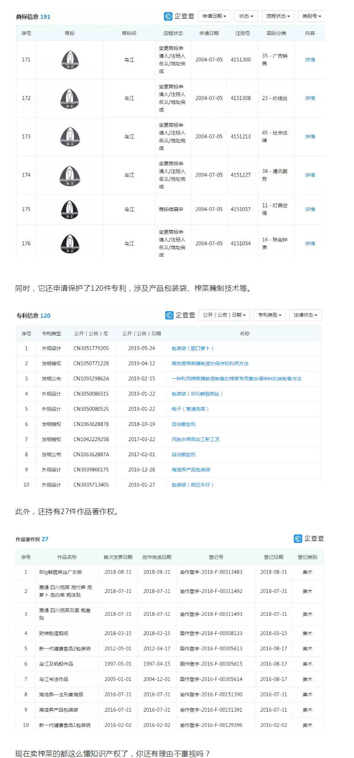Select first publication date 1997-05-01
Image resolution: width=354 pixels, height=758 pixels.
click(x=118, y=664)
